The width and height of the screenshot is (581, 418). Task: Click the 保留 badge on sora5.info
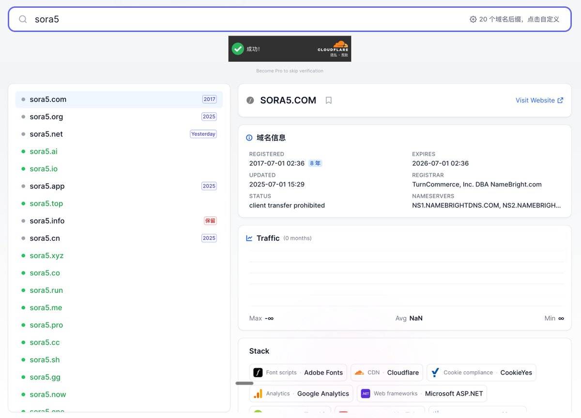pyautogui.click(x=210, y=221)
